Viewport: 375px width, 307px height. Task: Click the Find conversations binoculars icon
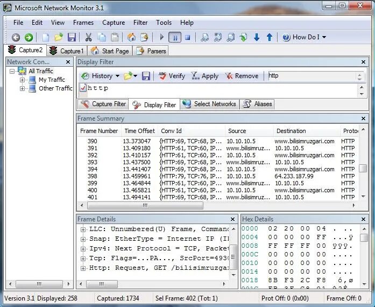pyautogui.click(x=204, y=37)
